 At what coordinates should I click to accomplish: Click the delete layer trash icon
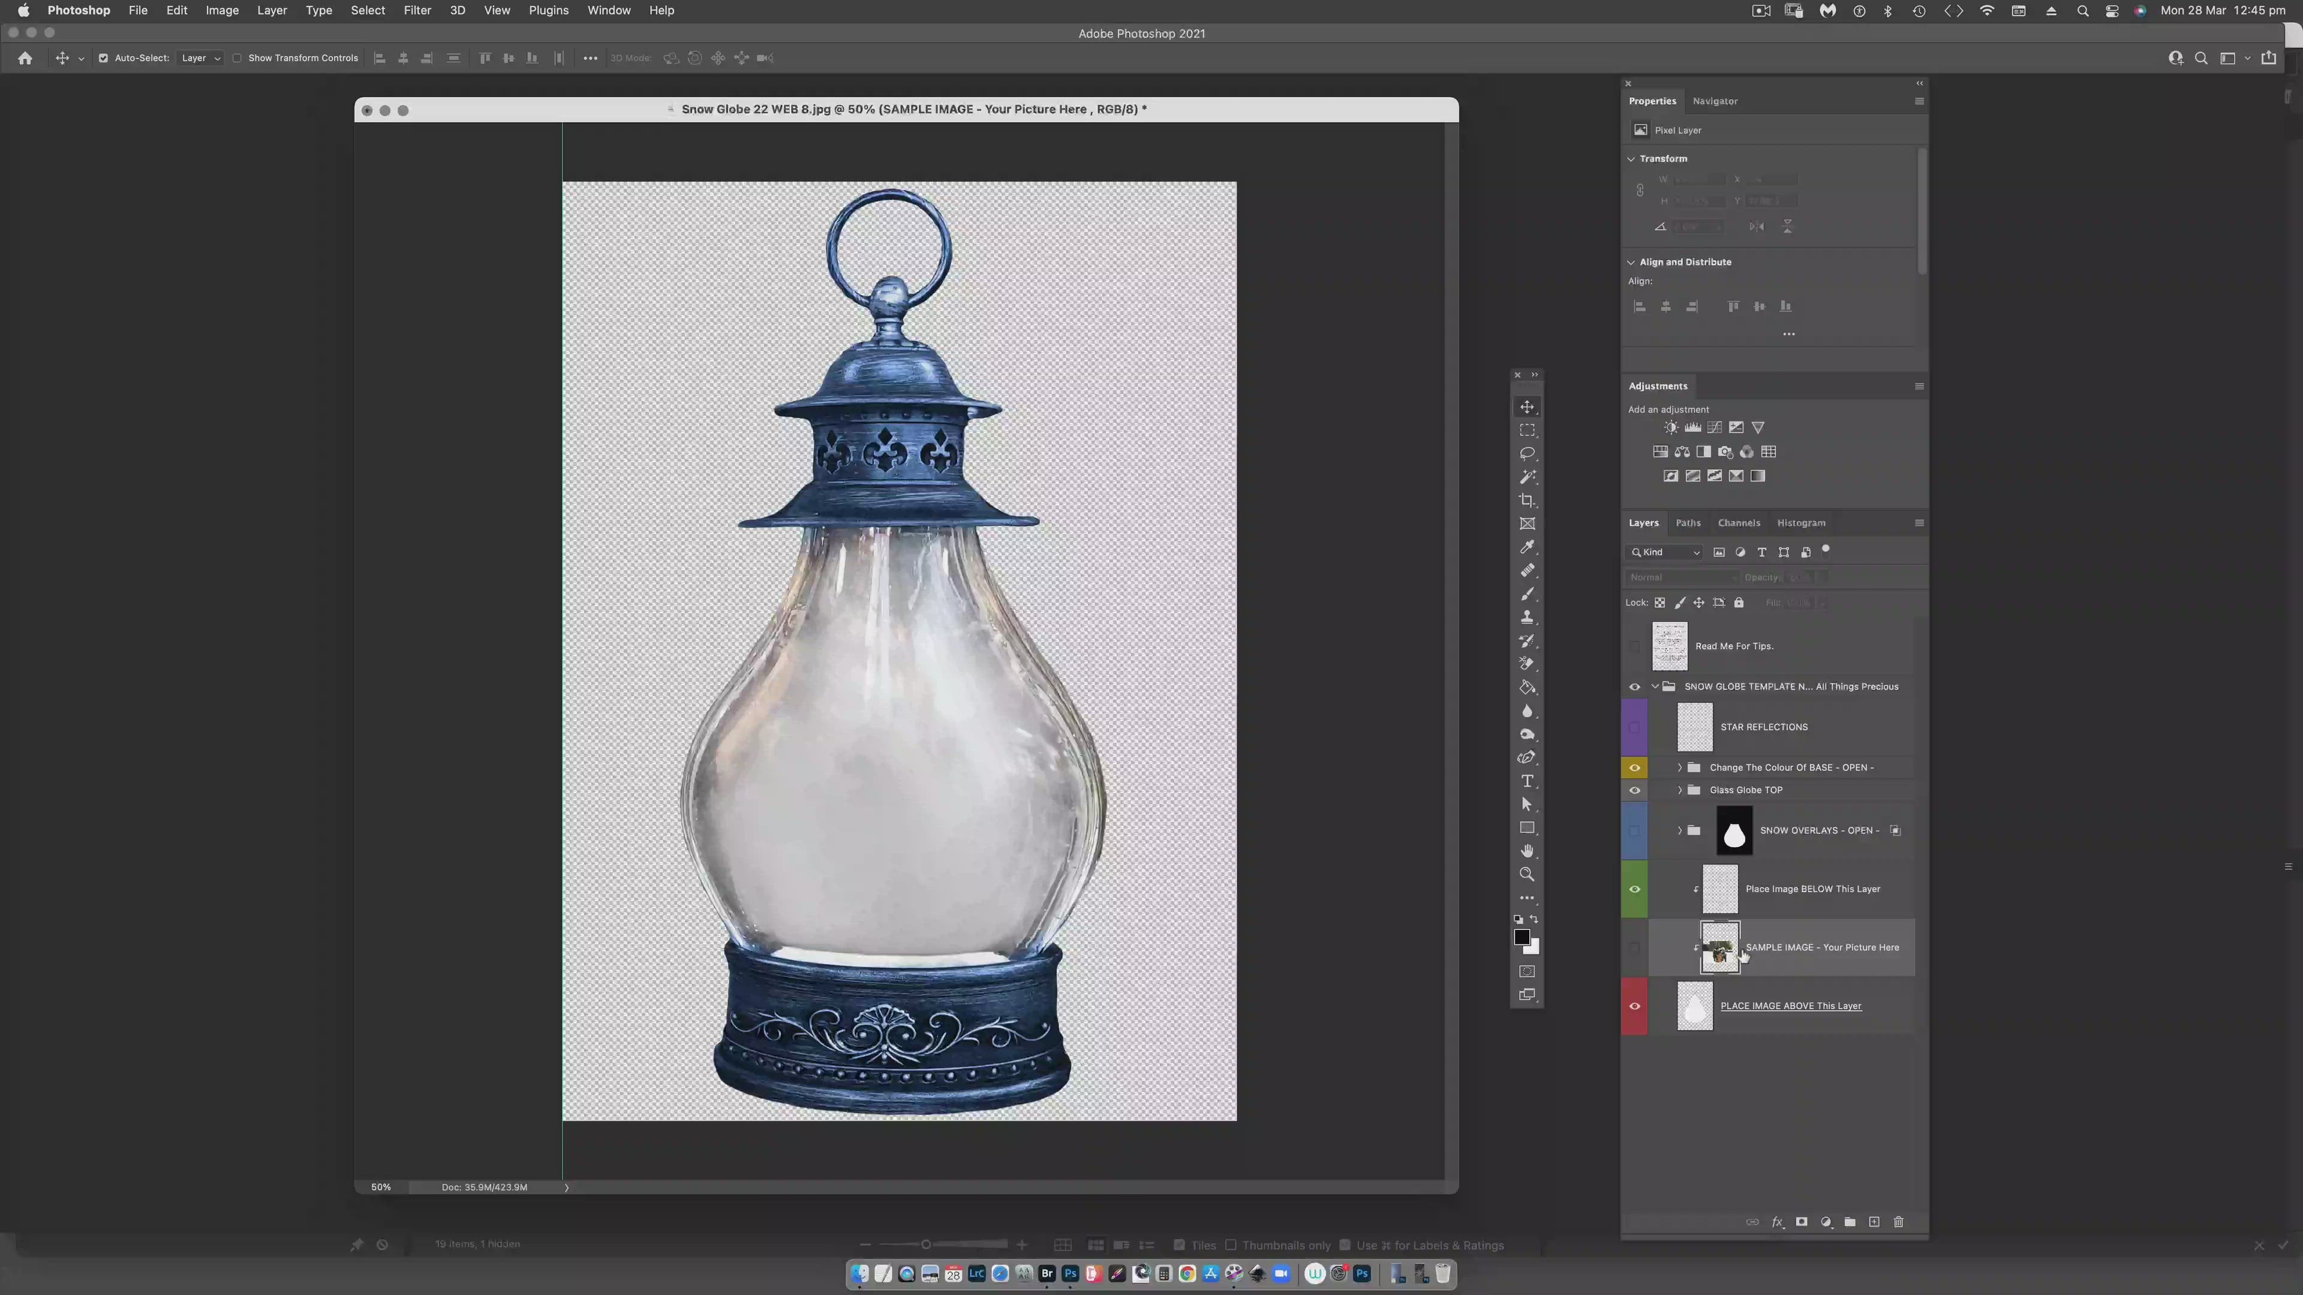[x=1898, y=1222]
